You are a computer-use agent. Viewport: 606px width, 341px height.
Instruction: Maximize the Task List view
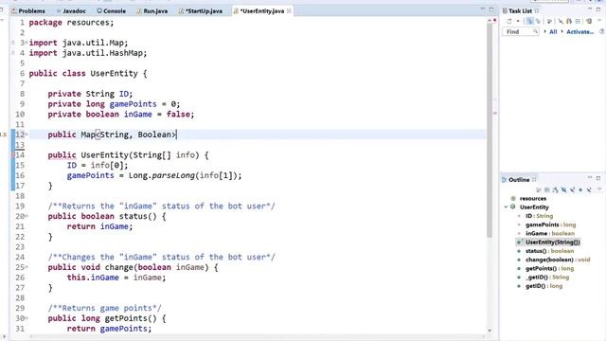click(x=598, y=9)
